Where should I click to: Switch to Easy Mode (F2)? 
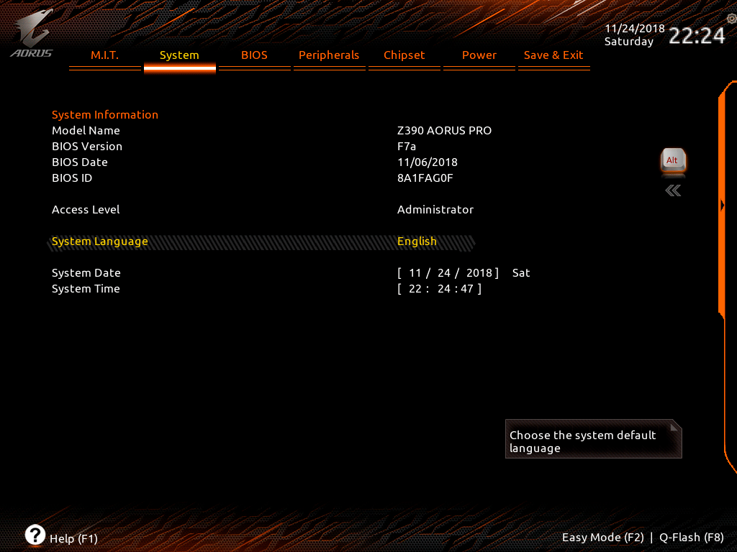click(602, 538)
